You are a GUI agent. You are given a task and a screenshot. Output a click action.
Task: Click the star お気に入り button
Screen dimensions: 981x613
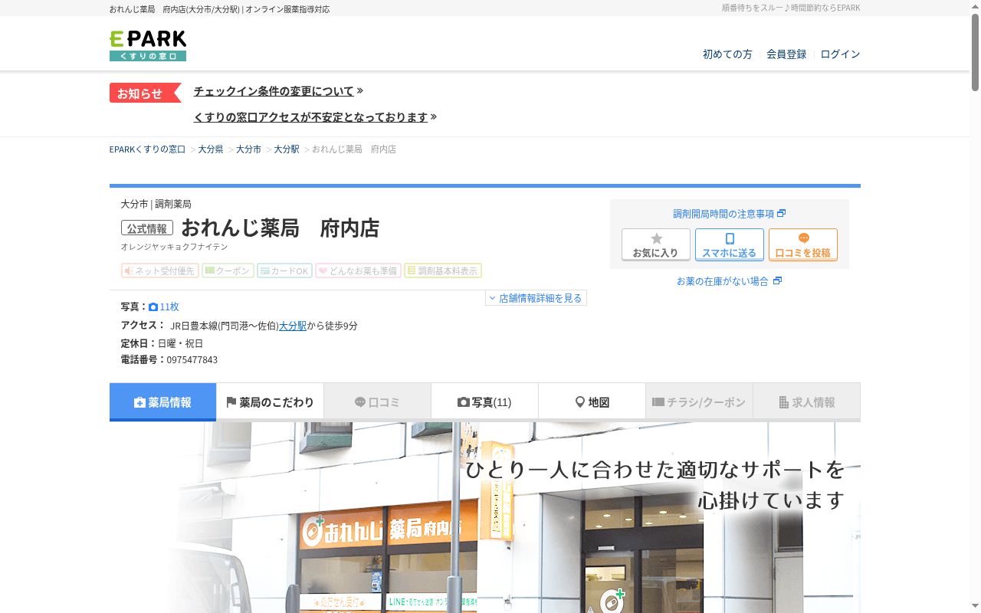click(x=656, y=244)
